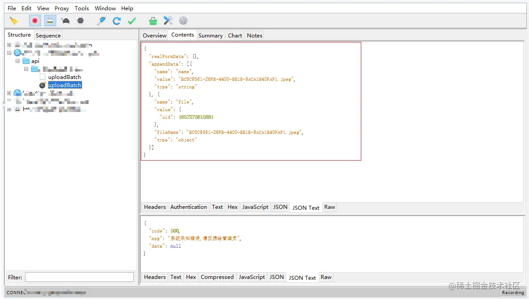Click the globe icon of second host
The height and width of the screenshot is (299, 529).
[x=17, y=53]
